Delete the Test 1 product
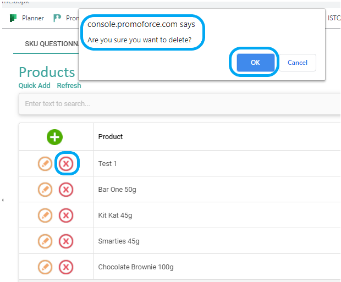The image size is (341, 282). [x=66, y=163]
